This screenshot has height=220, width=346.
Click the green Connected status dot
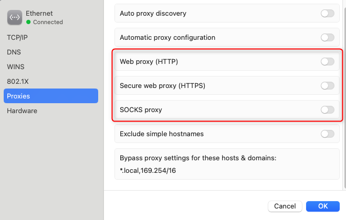coord(28,22)
